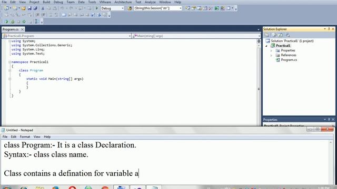This screenshot has width=337, height=189.
Task: Click the green Start Page toolbar icon
Action: (x=217, y=8)
